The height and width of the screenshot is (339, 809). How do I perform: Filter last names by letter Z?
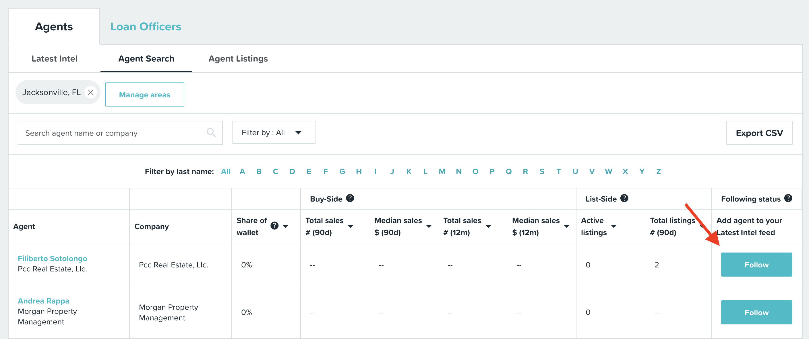pyautogui.click(x=658, y=172)
